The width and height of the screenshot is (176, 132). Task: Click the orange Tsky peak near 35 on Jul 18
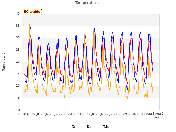(30, 25)
